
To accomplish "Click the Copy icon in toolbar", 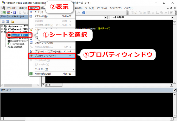I will click(x=24, y=13).
